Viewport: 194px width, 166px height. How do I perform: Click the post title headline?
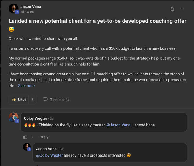[x=97, y=21]
